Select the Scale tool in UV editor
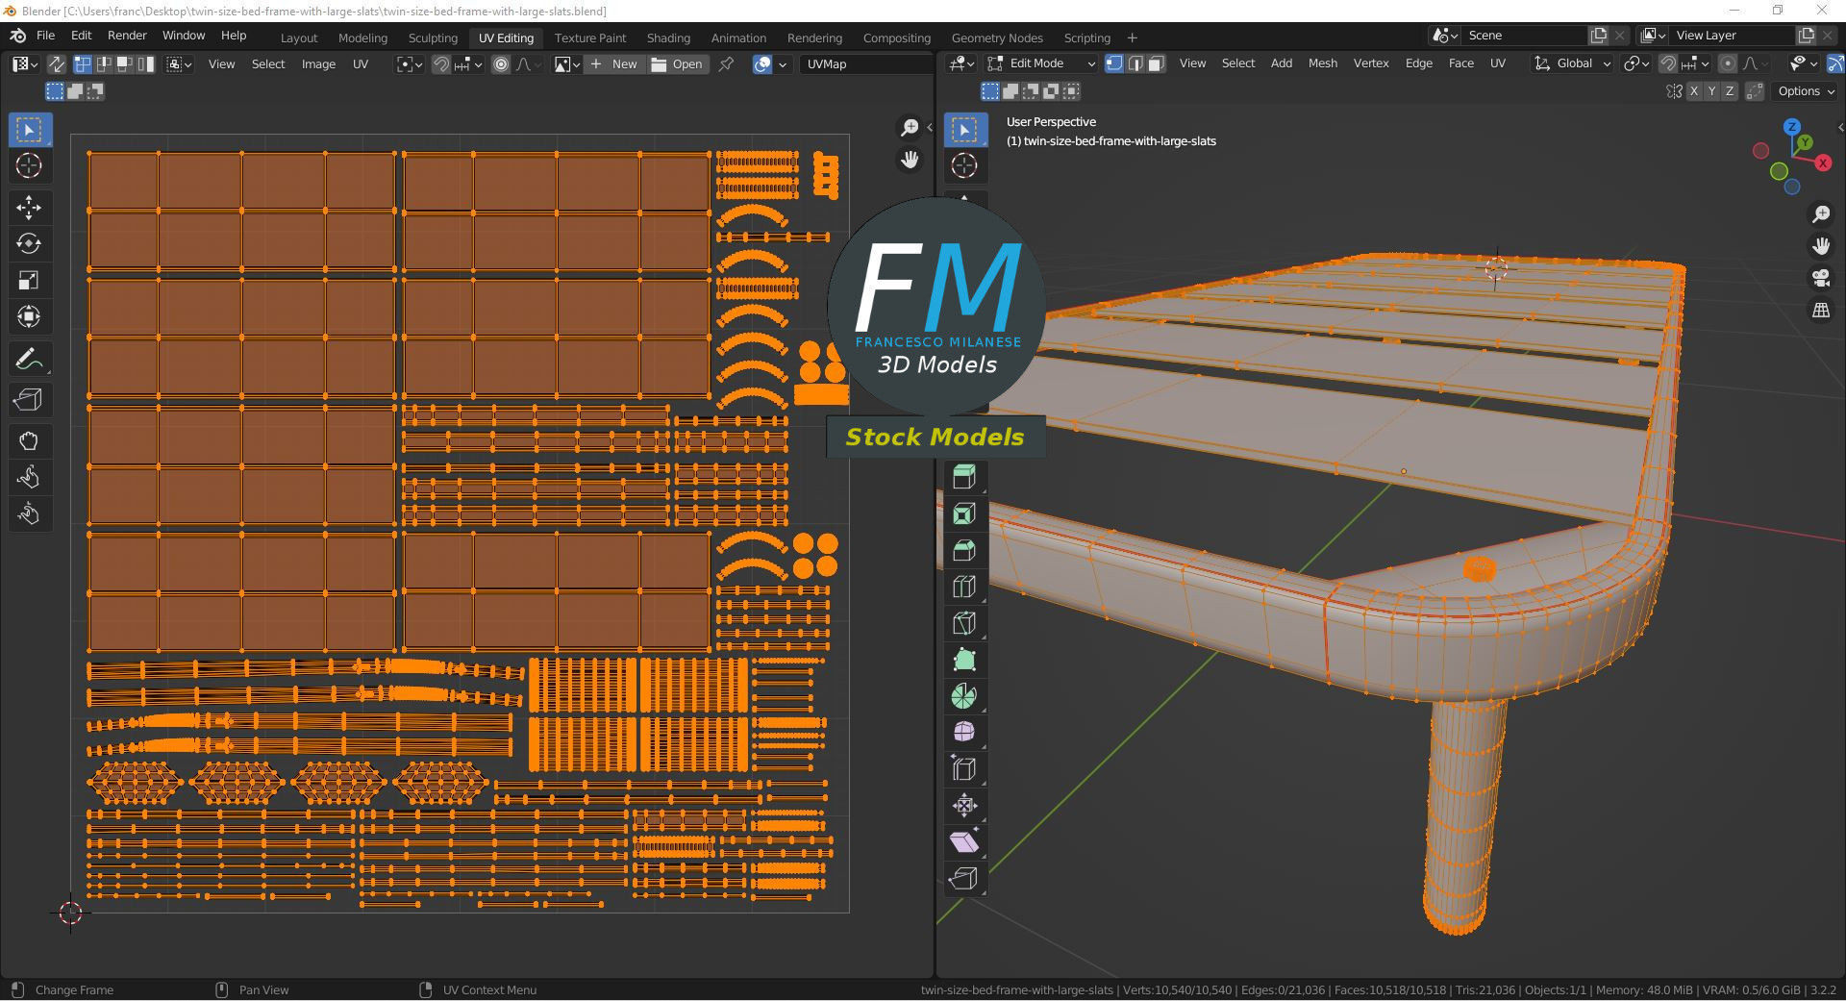 coord(29,281)
